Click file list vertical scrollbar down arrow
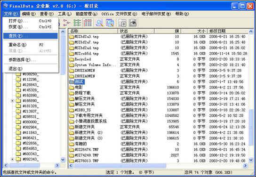The height and width of the screenshot is (177, 256). pyautogui.click(x=251, y=160)
